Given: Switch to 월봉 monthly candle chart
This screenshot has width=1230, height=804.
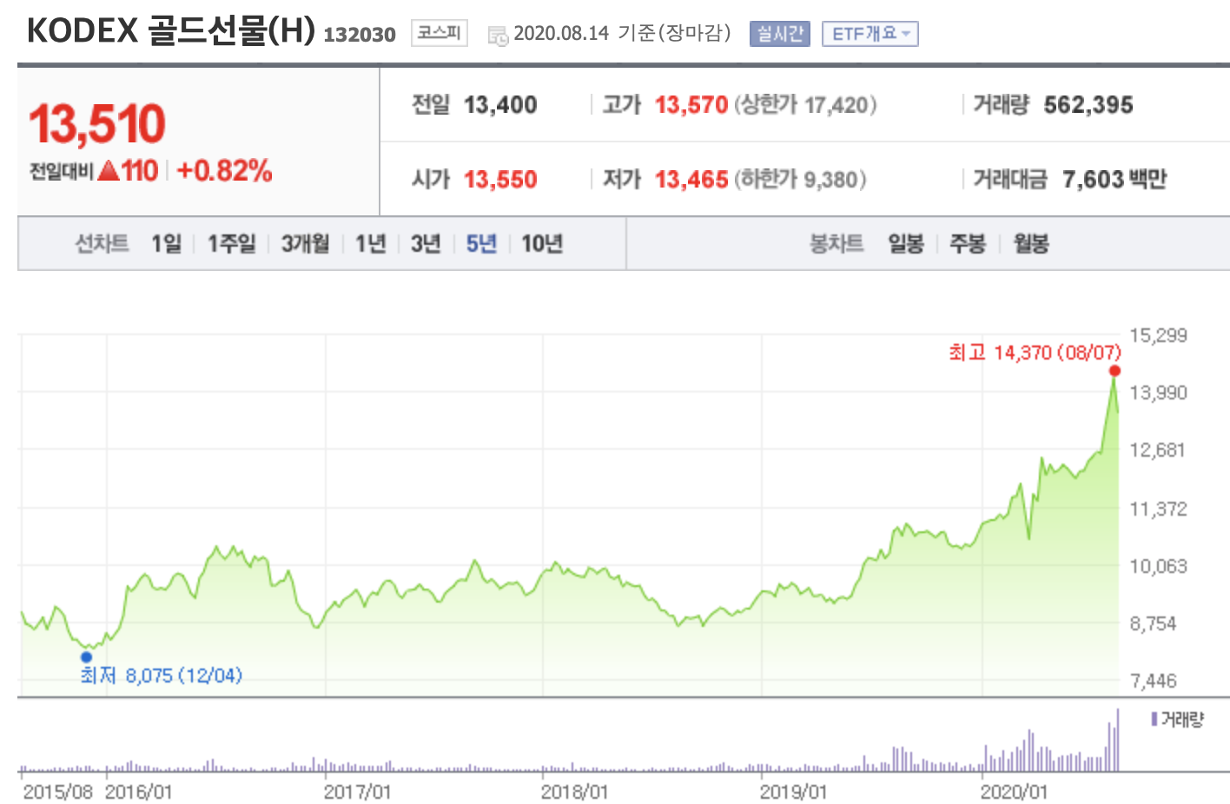Looking at the screenshot, I should coord(1031,243).
